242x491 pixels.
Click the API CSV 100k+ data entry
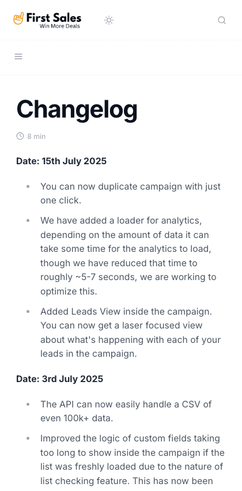[x=126, y=411]
